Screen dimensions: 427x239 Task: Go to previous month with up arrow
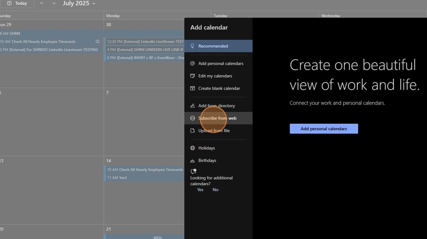point(42,3)
